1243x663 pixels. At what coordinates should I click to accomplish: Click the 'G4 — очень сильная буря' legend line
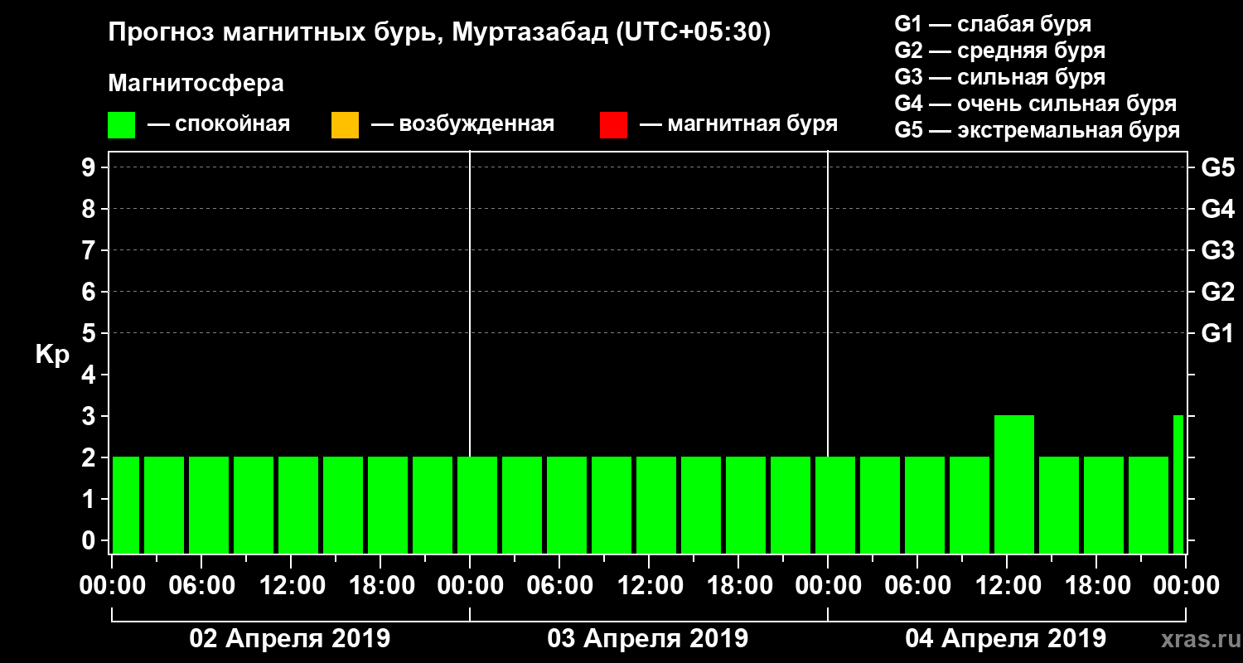pyautogui.click(x=1035, y=104)
